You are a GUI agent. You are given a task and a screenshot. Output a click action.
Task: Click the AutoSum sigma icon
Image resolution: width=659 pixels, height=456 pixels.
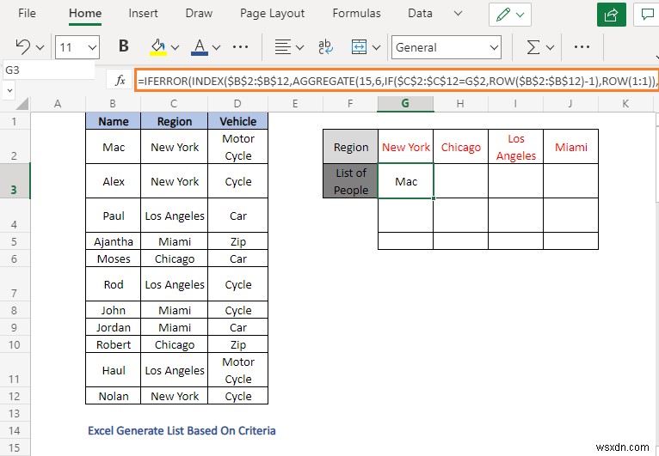pos(533,47)
